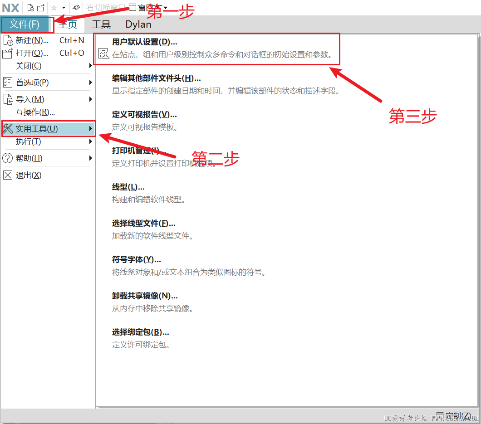481x424 pixels.
Task: Click the 窗口 window icon in the toolbar
Action: (x=132, y=7)
